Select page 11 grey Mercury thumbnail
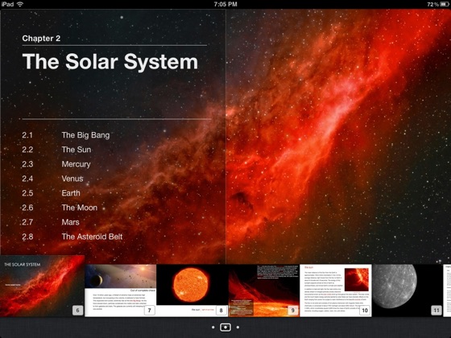Image resolution: width=451 pixels, height=338 pixels. click(408, 291)
